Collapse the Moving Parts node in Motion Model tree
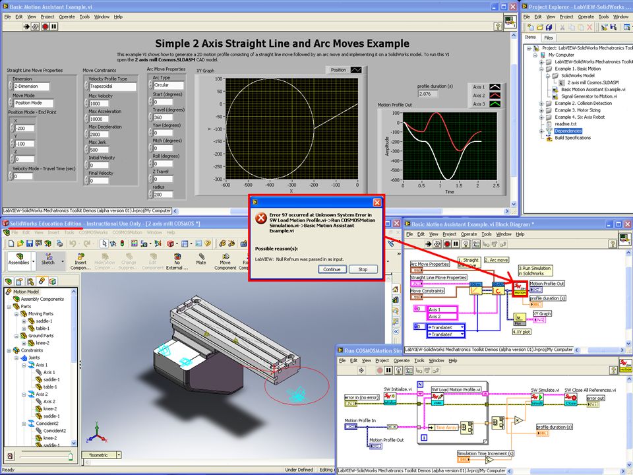Image resolution: width=633 pixels, height=475 pixels. tap(16, 314)
